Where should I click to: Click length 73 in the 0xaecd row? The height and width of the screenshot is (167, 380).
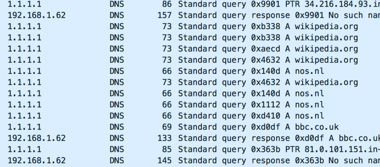tap(167, 49)
